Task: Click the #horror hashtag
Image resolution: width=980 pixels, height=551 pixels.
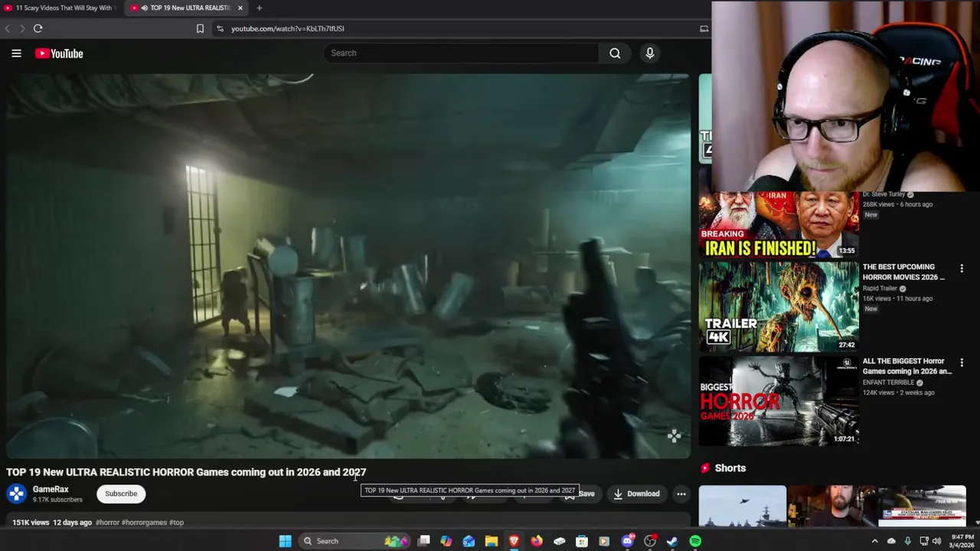Action: pos(107,523)
